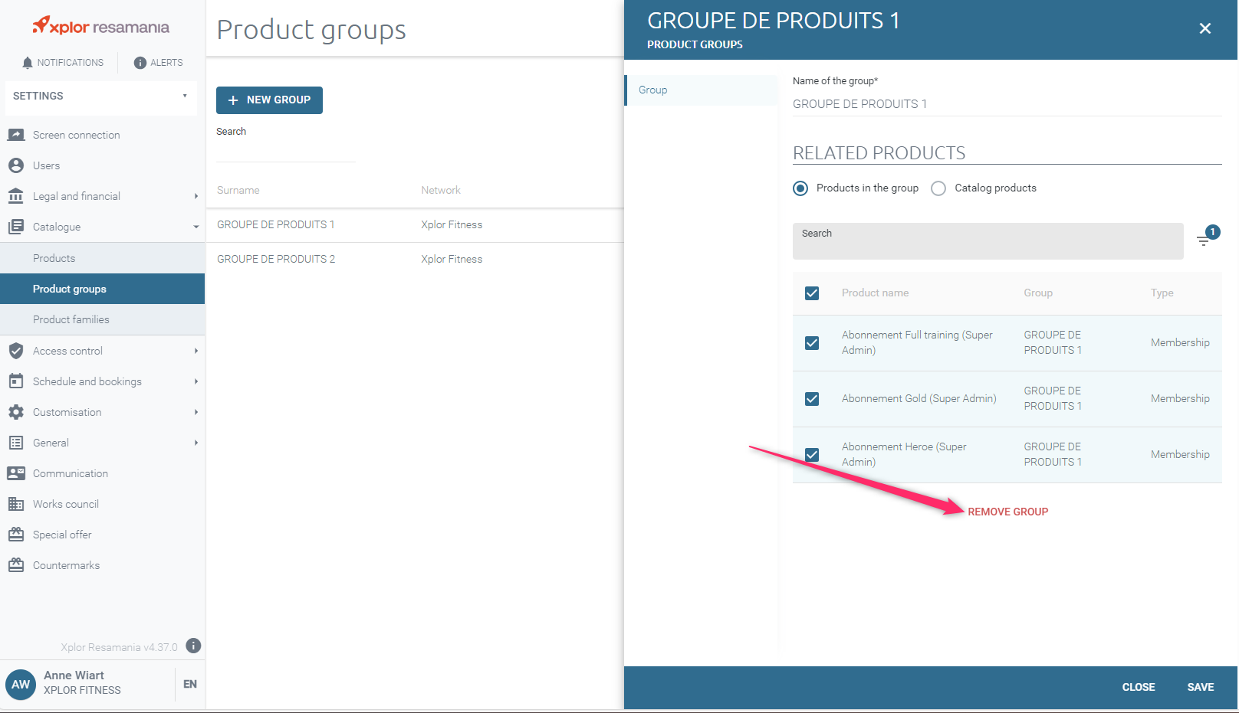Screen dimensions: 1239x713
Task: Click the Screen connection icon in sidebar
Action: pos(16,135)
